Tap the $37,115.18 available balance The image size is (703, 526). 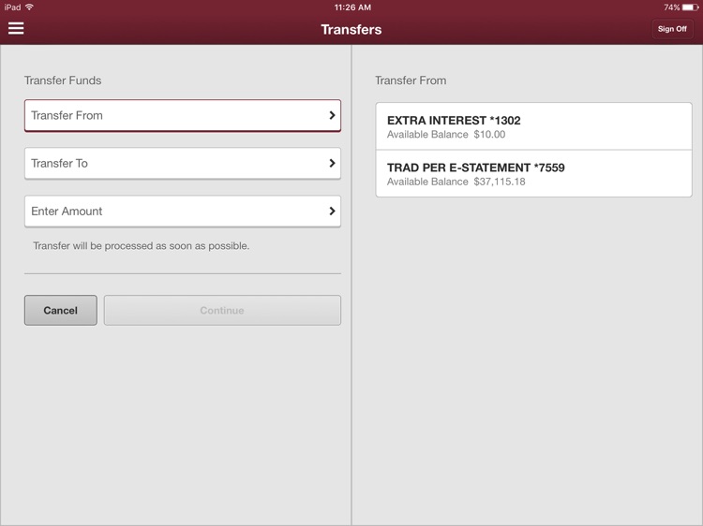(500, 182)
